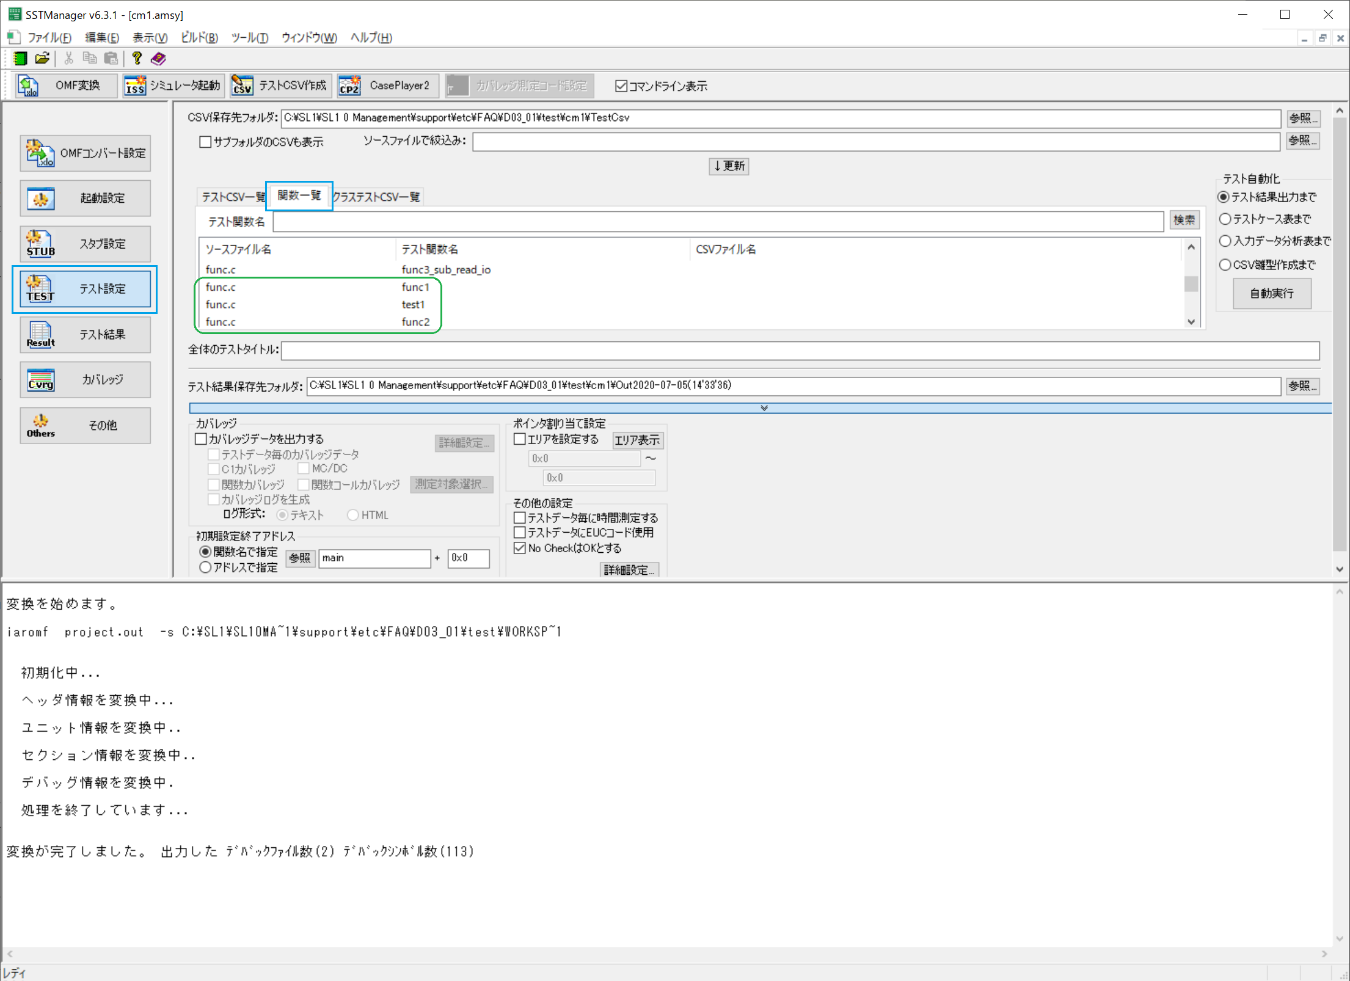
Task: Uncheck No CheckはOKとする option
Action: 520,548
